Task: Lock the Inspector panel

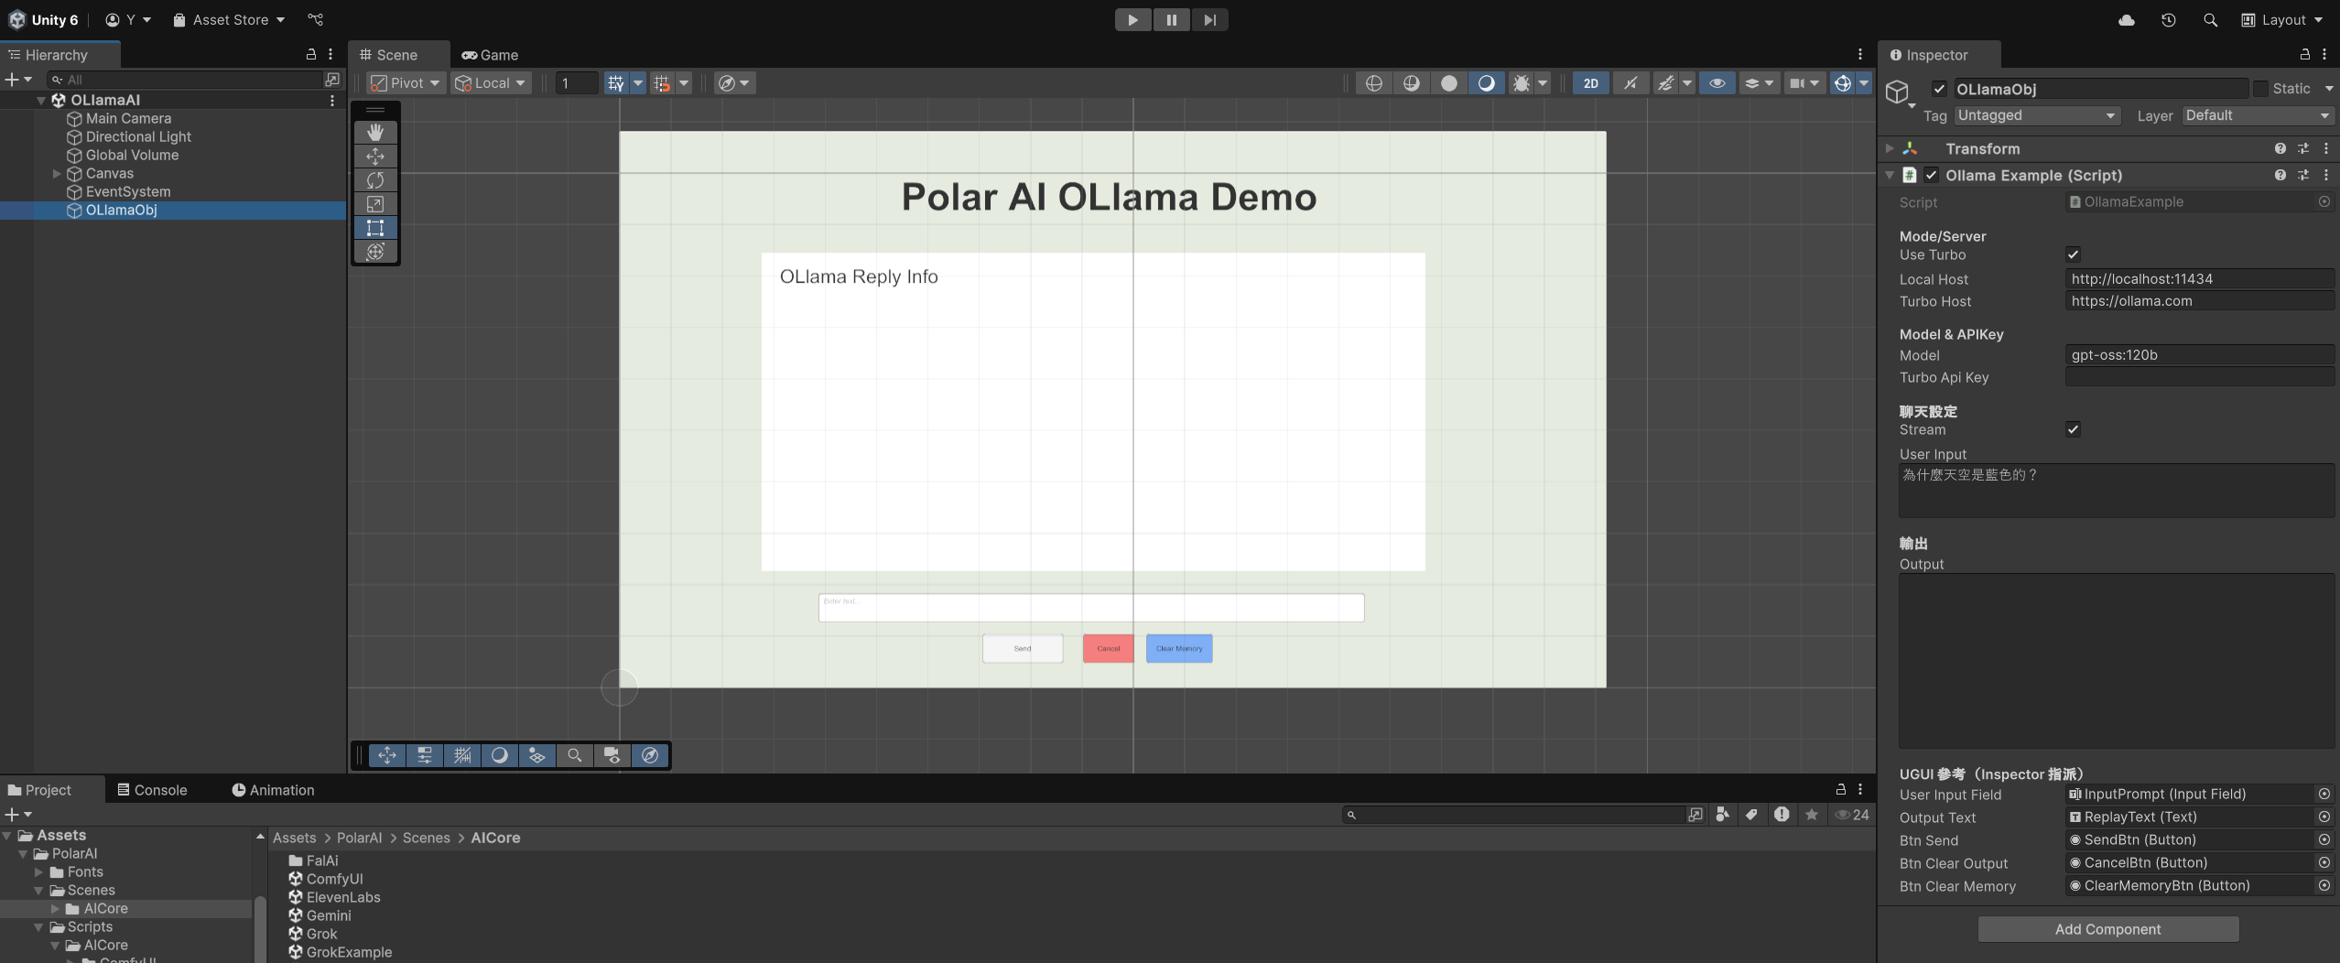Action: pyautogui.click(x=2305, y=55)
